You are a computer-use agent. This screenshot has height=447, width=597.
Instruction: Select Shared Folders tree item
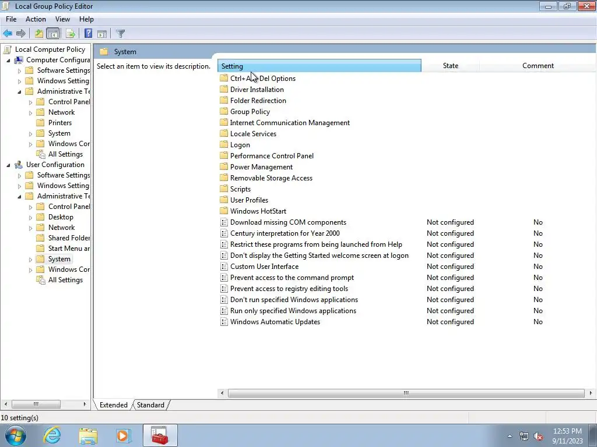(x=69, y=238)
